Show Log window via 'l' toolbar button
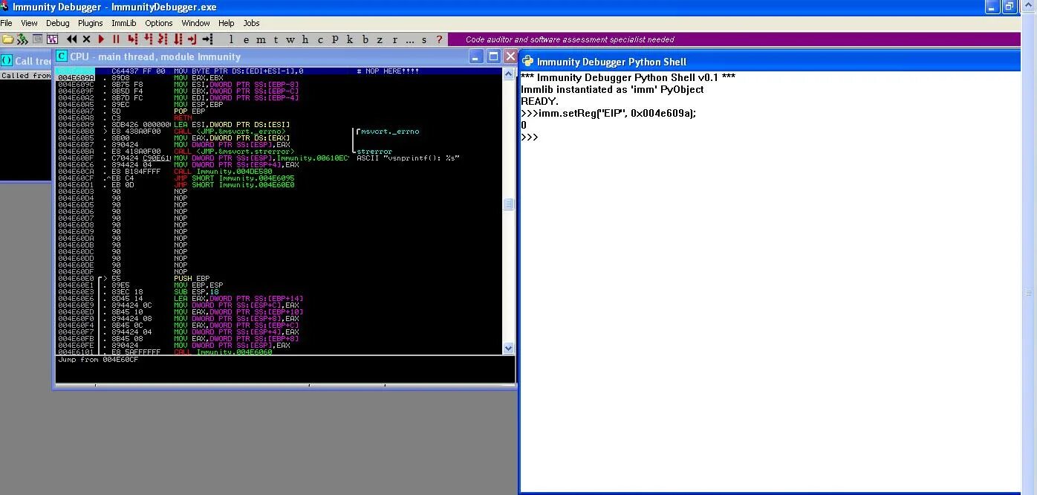Screen dimensions: 1037x495 [231, 39]
